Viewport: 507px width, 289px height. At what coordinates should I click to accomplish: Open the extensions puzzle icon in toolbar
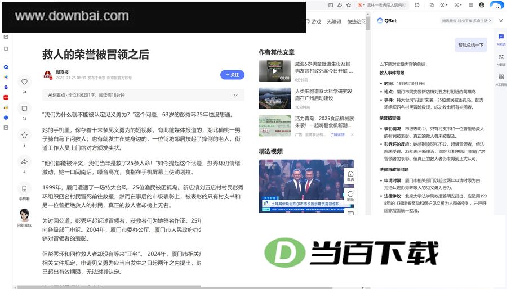click(x=417, y=5)
